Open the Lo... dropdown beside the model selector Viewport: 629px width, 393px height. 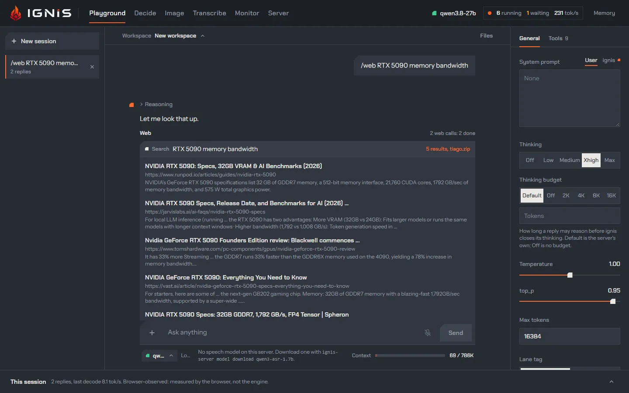(186, 355)
